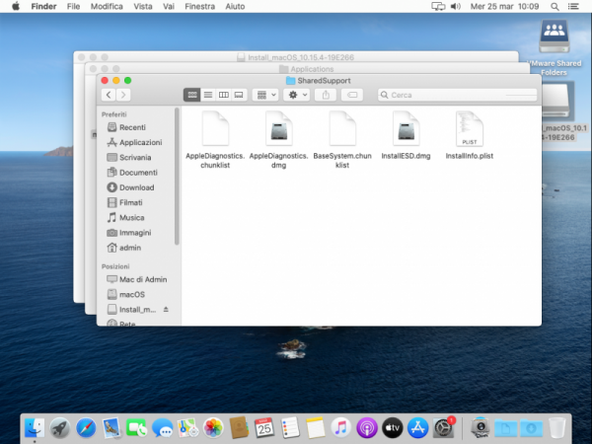The height and width of the screenshot is (444, 592).
Task: Open Music from the Dock
Action: 341,428
